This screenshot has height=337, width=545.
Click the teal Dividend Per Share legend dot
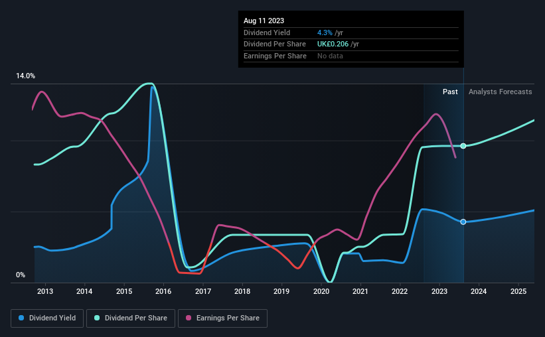97,318
